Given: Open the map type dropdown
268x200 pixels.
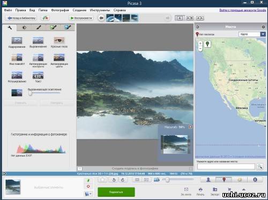Looking at the screenshot, I should pyautogui.click(x=263, y=34).
